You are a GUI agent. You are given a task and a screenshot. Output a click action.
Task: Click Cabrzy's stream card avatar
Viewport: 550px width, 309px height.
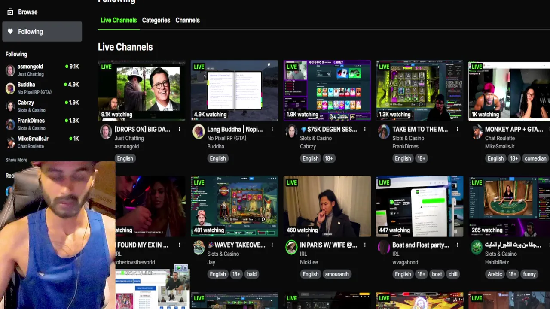pyautogui.click(x=291, y=132)
